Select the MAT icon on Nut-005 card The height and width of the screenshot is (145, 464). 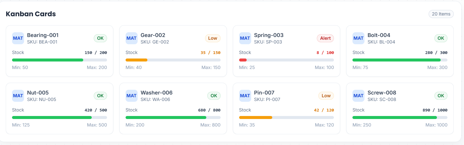point(18,96)
